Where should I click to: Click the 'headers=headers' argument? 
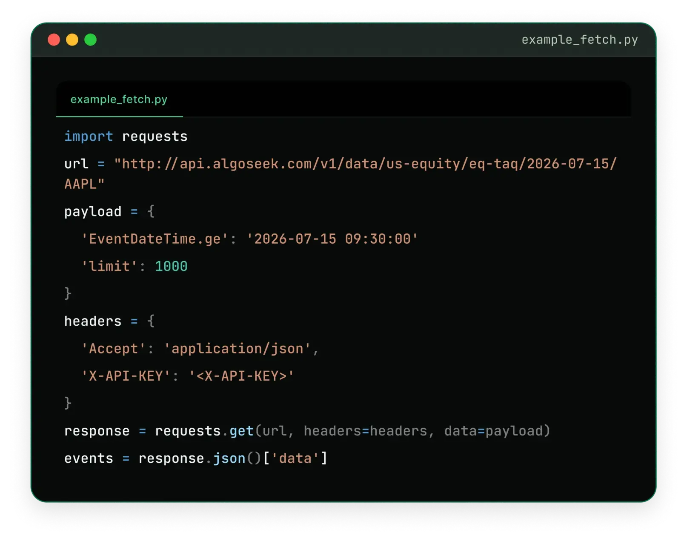coord(365,431)
